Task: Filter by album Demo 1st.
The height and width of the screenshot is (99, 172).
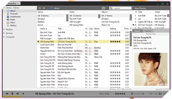Action: tap(106, 25)
